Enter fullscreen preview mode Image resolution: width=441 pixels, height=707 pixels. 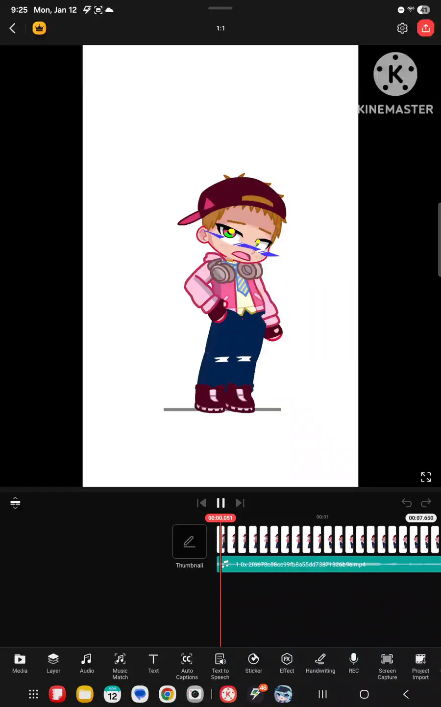tap(426, 477)
